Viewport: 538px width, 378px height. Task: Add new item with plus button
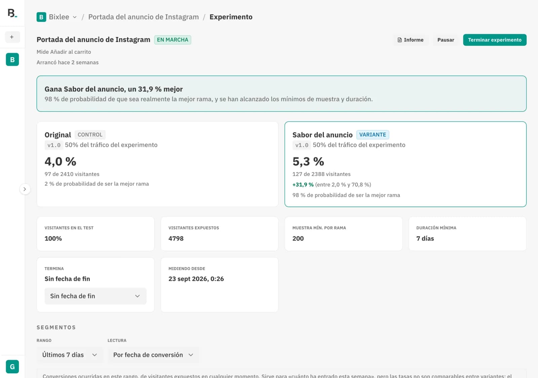pos(12,37)
